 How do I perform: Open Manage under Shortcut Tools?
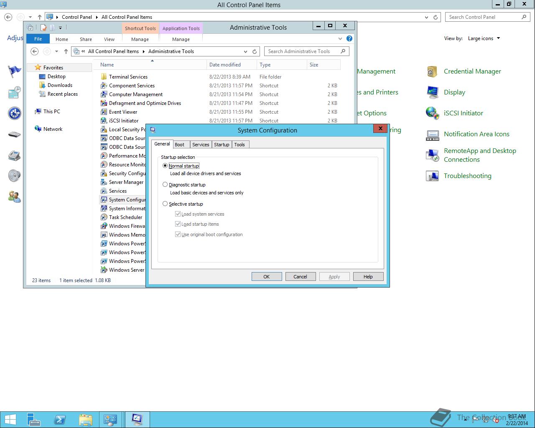pyautogui.click(x=140, y=39)
